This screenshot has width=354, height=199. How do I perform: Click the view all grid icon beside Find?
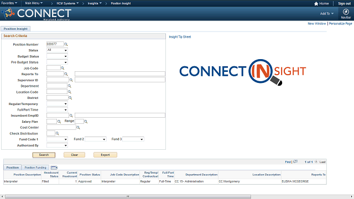[x=295, y=161]
